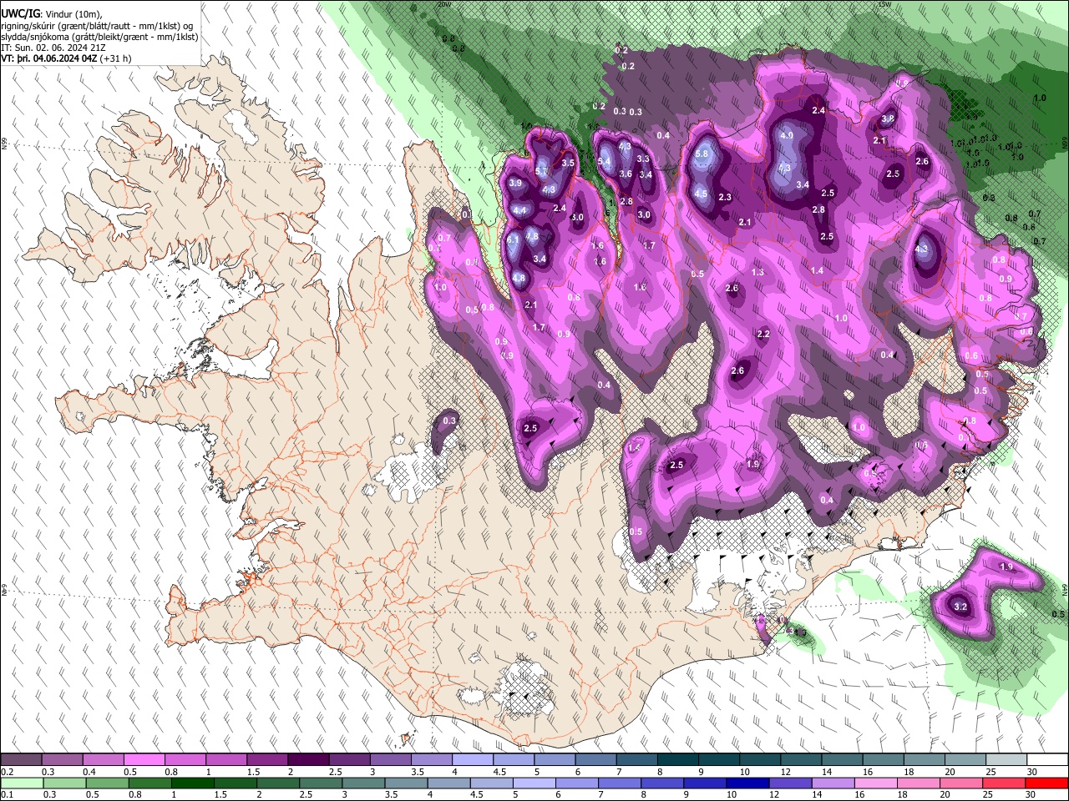Click the 5.4 precipitation value on map
1069x801 pixels.
pos(605,162)
